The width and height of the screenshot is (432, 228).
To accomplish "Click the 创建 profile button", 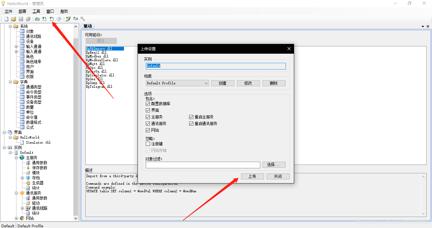I will 223,83.
